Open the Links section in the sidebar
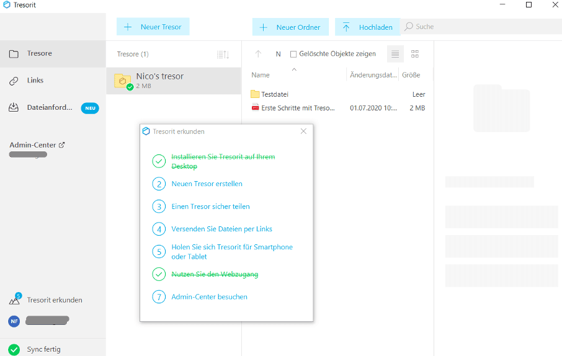Viewport: 562px width, 356px height. coord(53,81)
